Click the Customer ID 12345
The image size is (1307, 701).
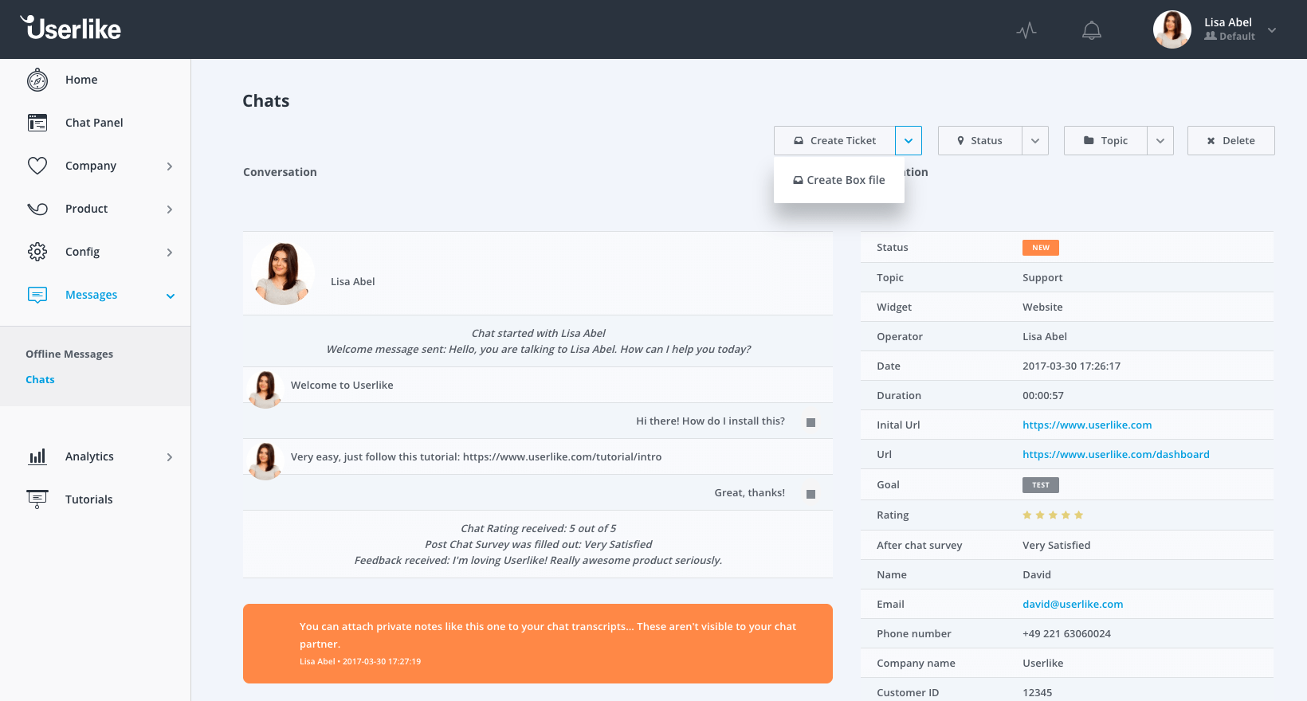click(x=1037, y=692)
